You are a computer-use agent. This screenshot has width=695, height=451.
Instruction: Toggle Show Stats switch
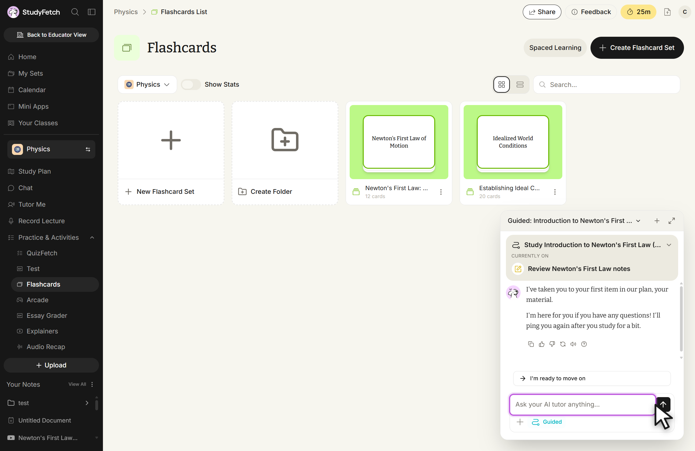click(x=191, y=85)
